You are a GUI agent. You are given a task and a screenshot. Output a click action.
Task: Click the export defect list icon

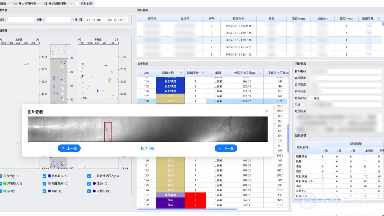pos(45,4)
